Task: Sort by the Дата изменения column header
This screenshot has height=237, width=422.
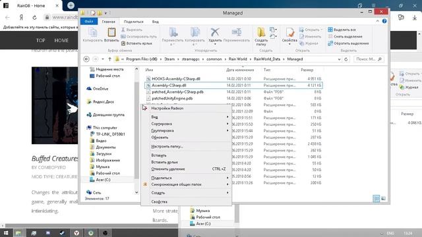Action: pyautogui.click(x=240, y=70)
